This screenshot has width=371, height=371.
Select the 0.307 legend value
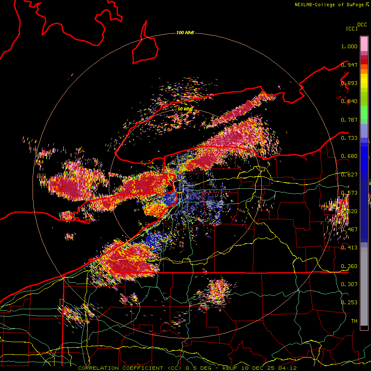tap(349, 284)
